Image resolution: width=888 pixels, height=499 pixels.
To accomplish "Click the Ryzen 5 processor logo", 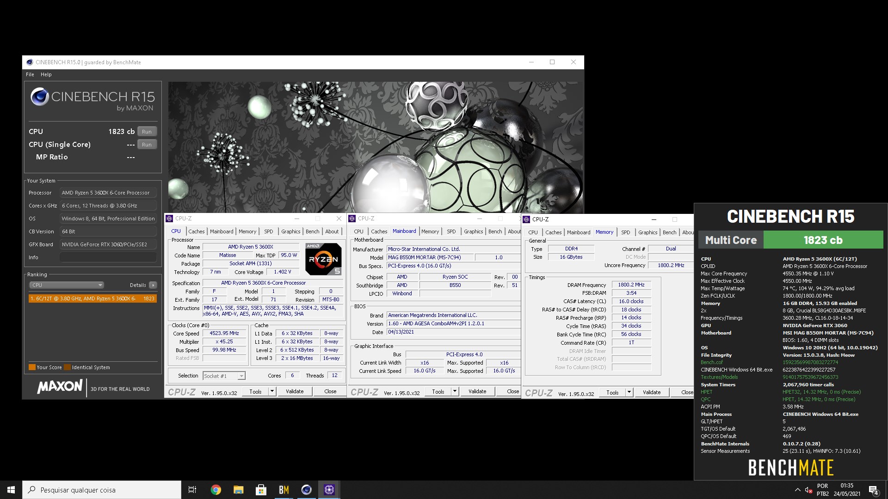I will (323, 259).
